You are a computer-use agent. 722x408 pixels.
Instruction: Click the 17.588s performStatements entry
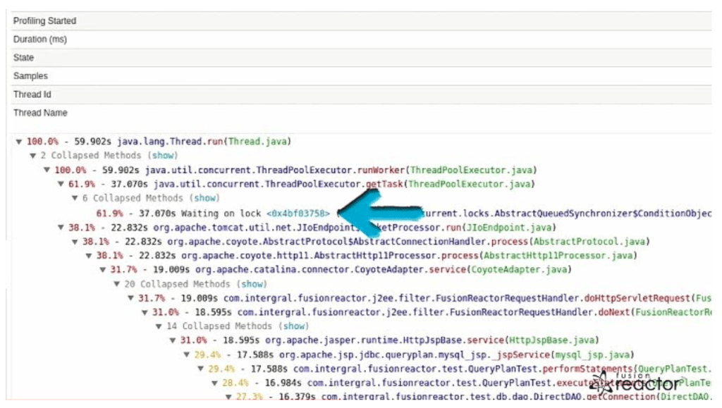(460, 369)
